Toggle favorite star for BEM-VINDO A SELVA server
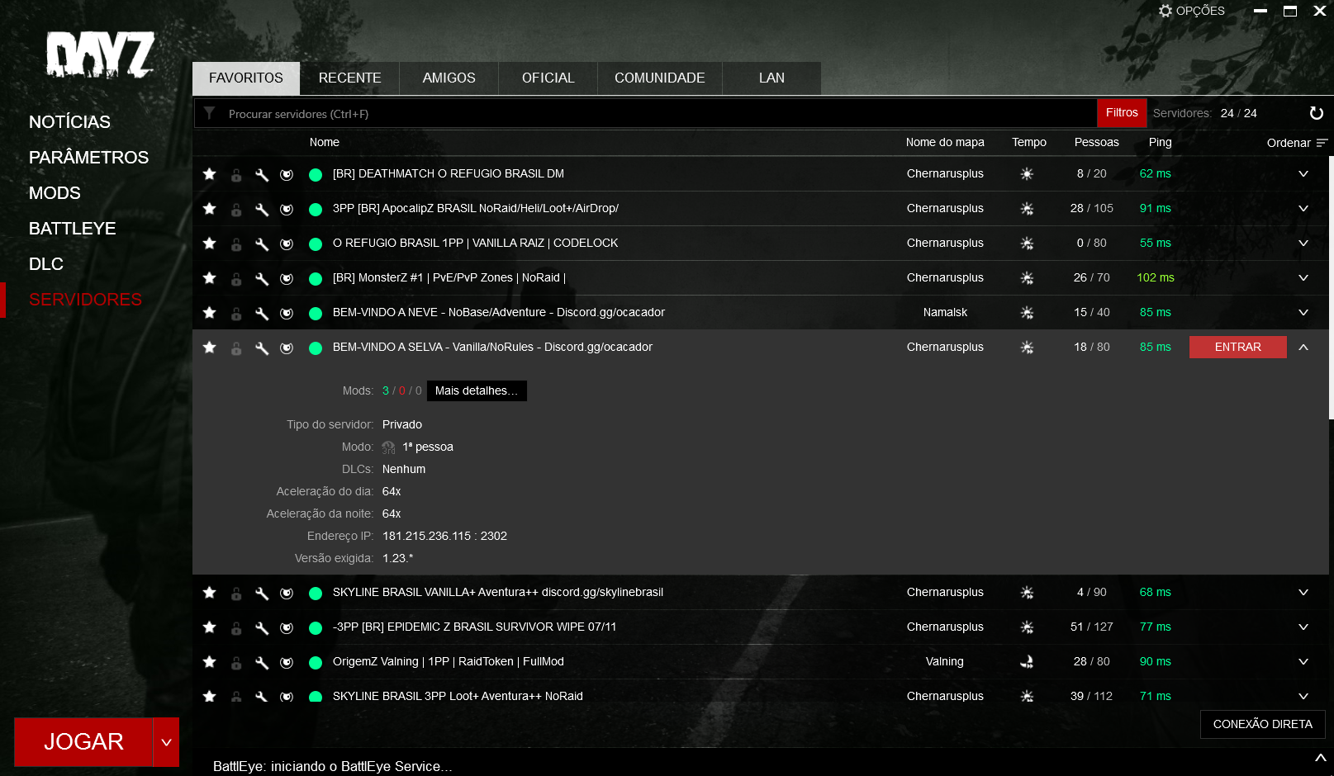This screenshot has width=1334, height=776. 210,348
